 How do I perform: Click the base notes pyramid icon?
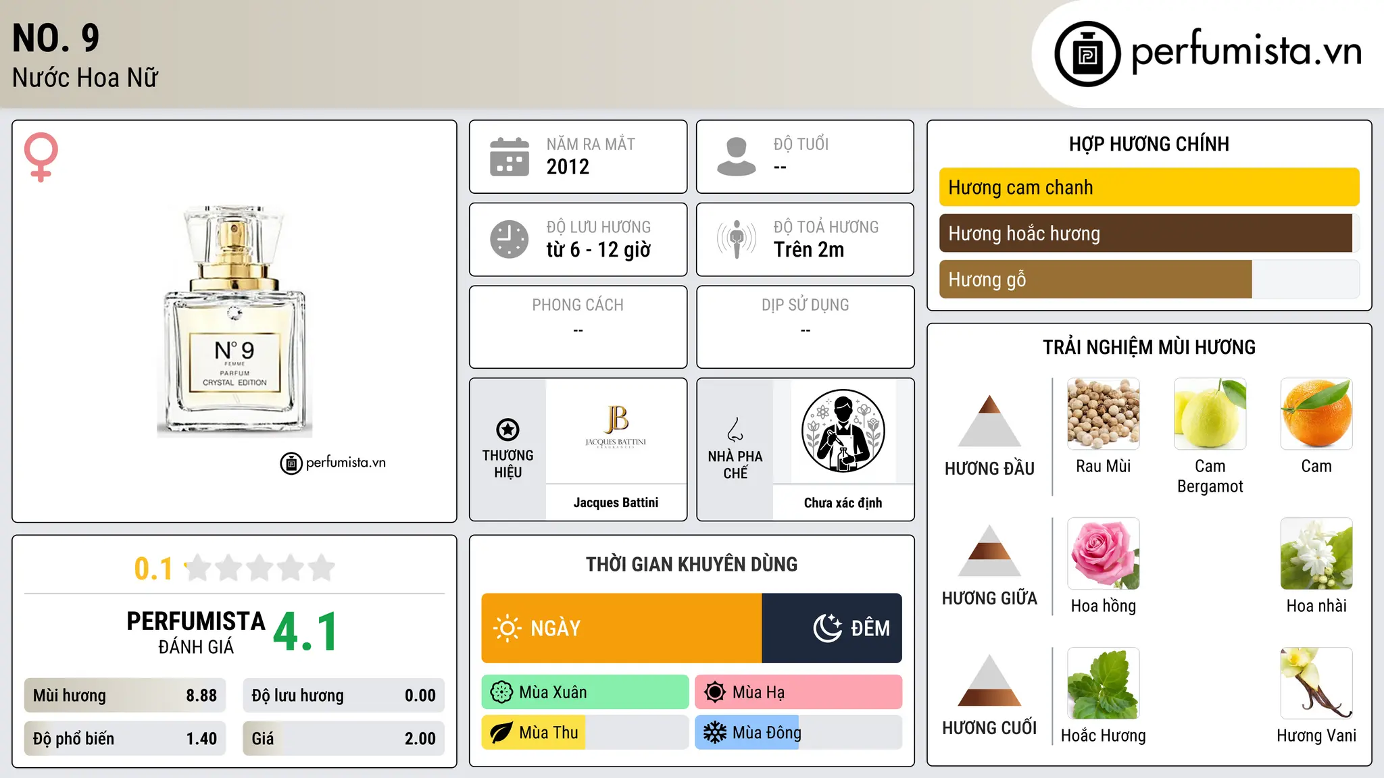[x=989, y=680]
